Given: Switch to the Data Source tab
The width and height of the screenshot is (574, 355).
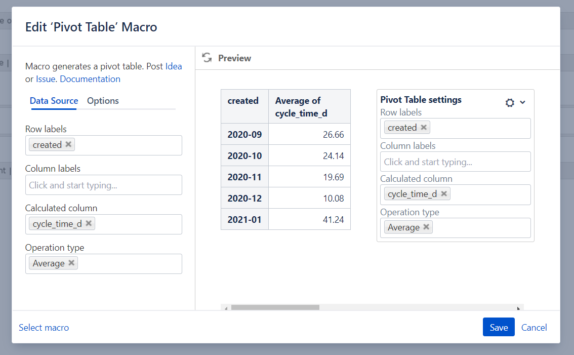Looking at the screenshot, I should click(54, 101).
